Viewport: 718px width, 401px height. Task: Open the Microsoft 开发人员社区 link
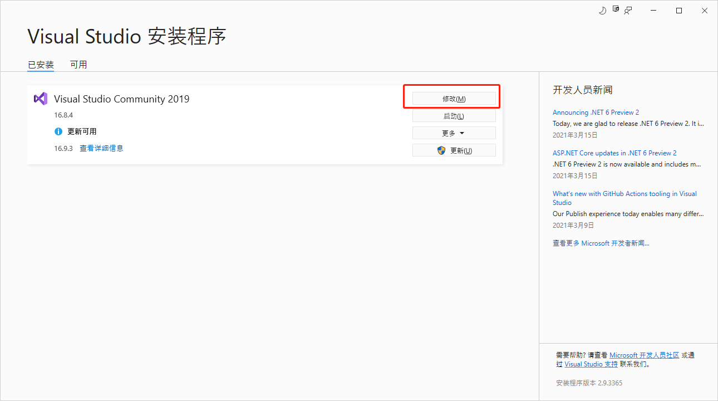644,355
